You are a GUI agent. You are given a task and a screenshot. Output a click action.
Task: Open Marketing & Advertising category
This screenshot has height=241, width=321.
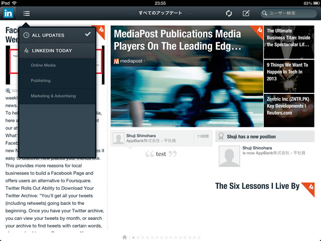coord(57,96)
